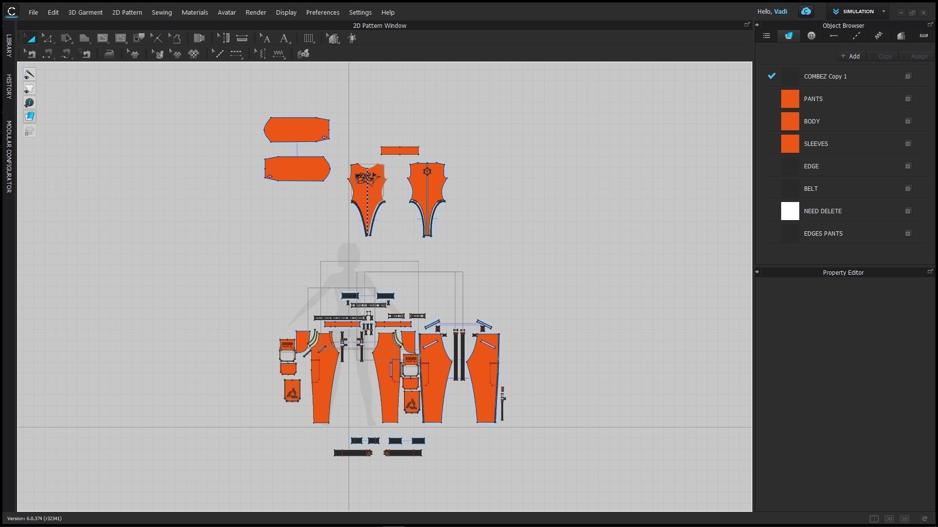This screenshot has height=527, width=938.
Task: Expand the Object Browser panel arrow
Action: 757,25
